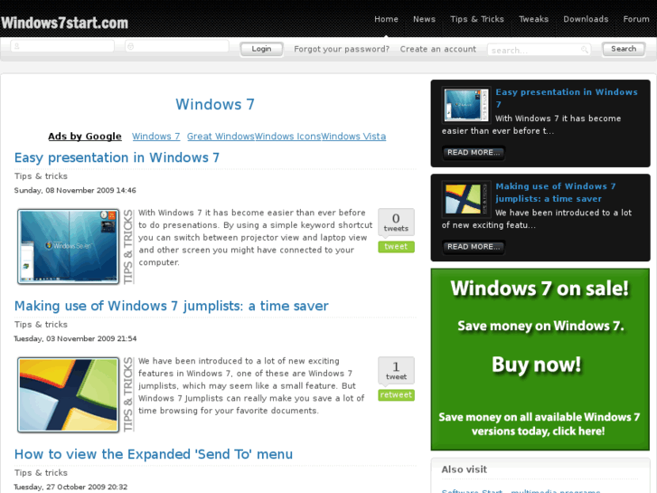This screenshot has width=657, height=493.
Task: Click READ MORE under Easy presentation
Action: [474, 152]
